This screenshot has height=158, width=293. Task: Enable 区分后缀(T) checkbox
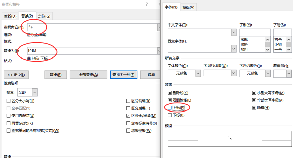pyautogui.click(x=128, y=108)
